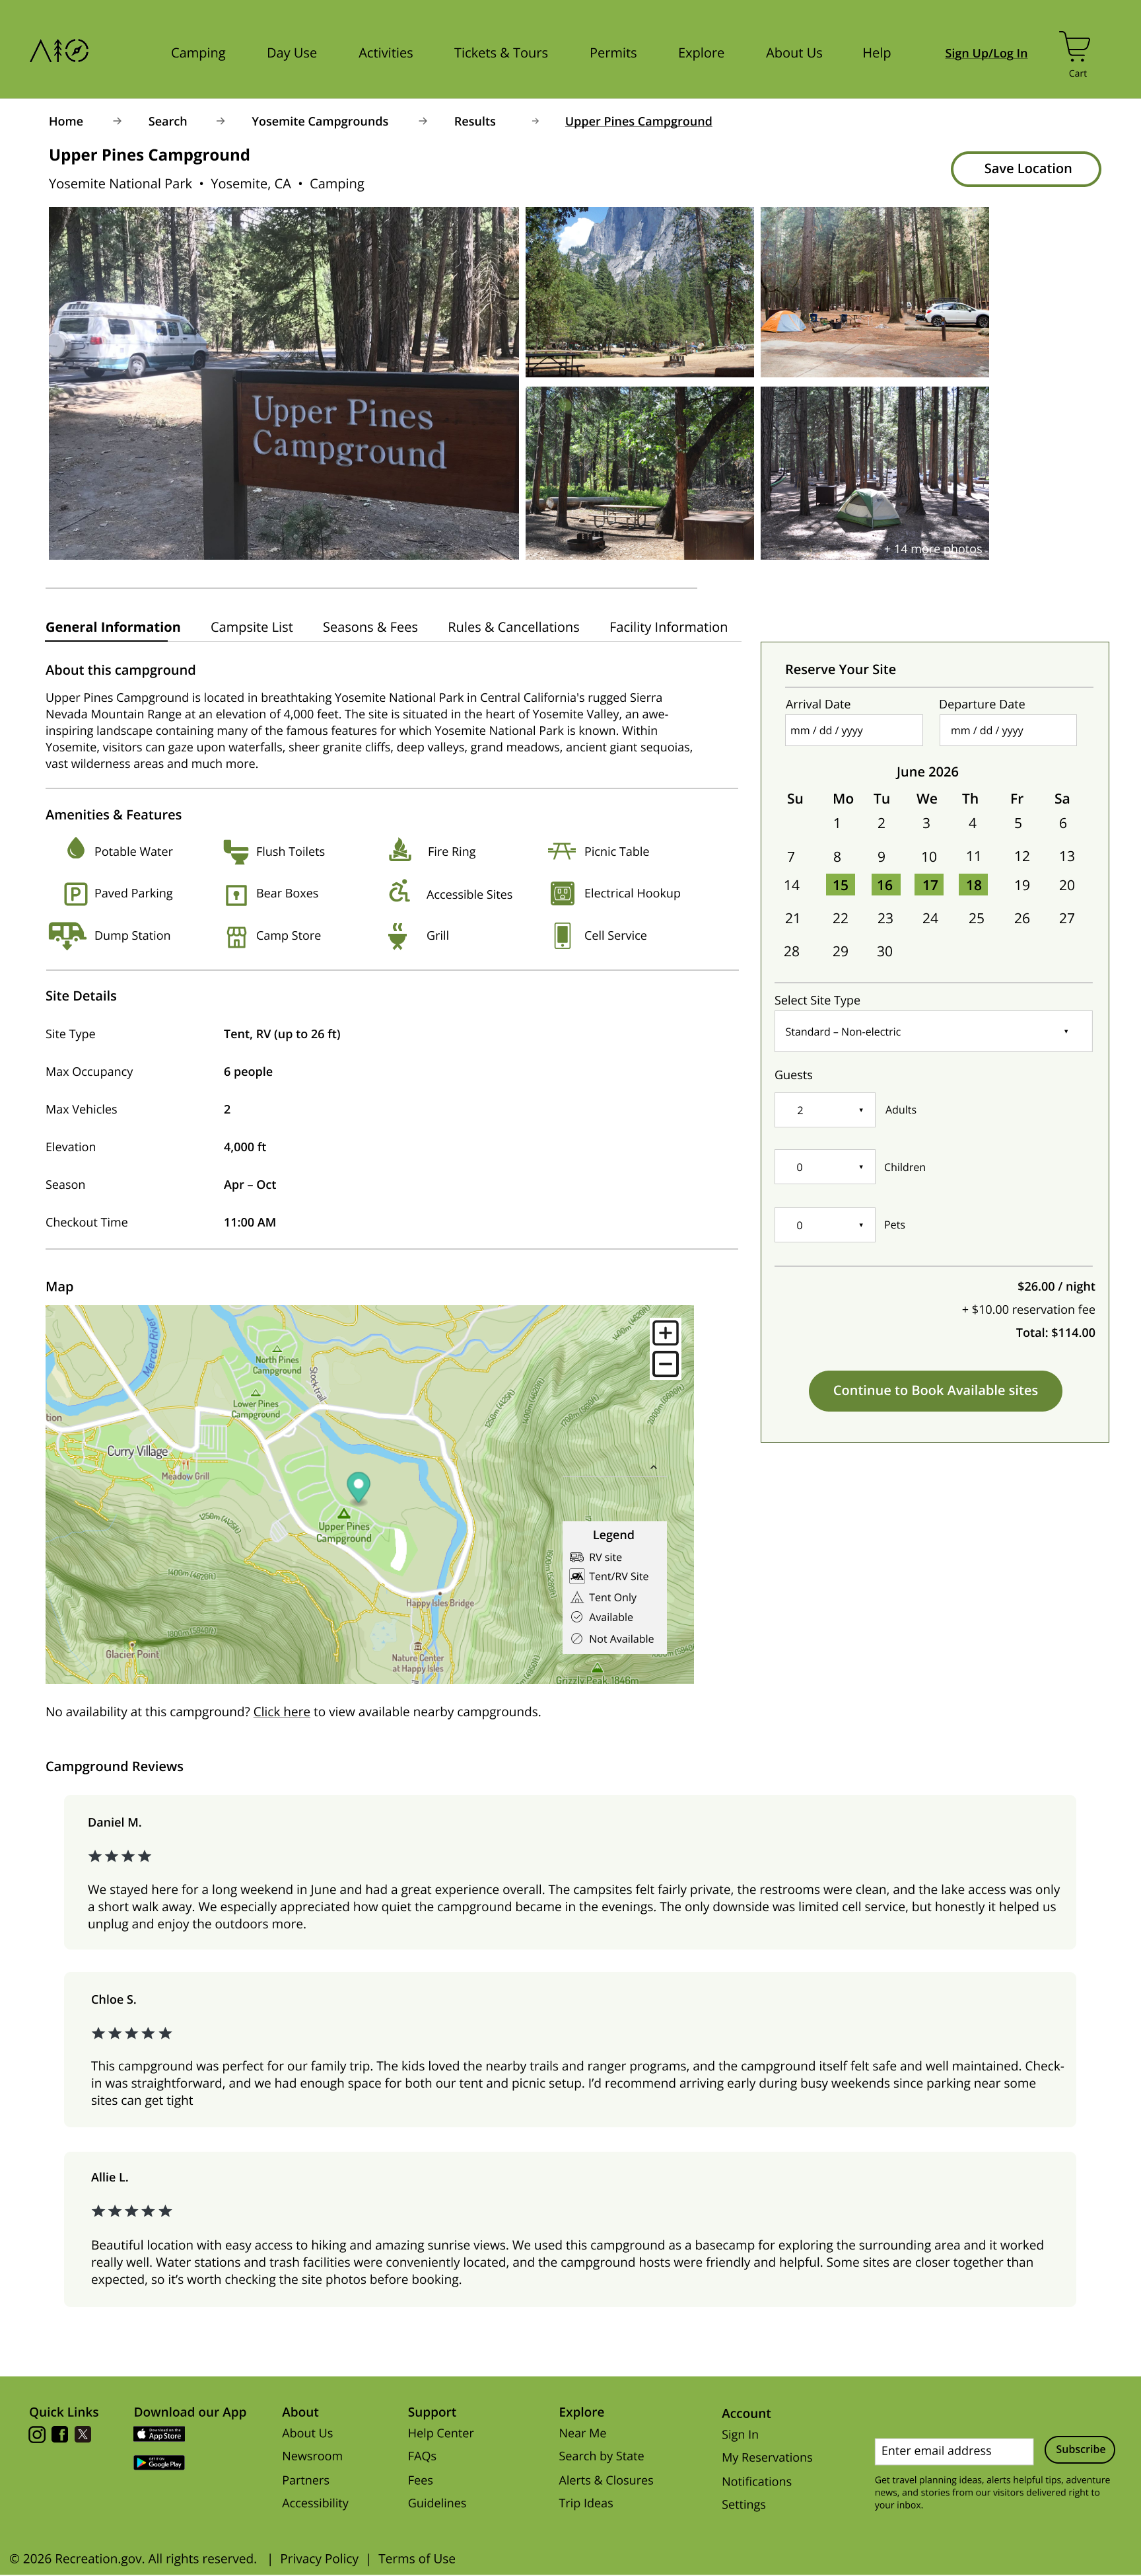Viewport: 1141px width, 2576px height.
Task: Switch to the Campsite List tab
Action: (x=252, y=627)
